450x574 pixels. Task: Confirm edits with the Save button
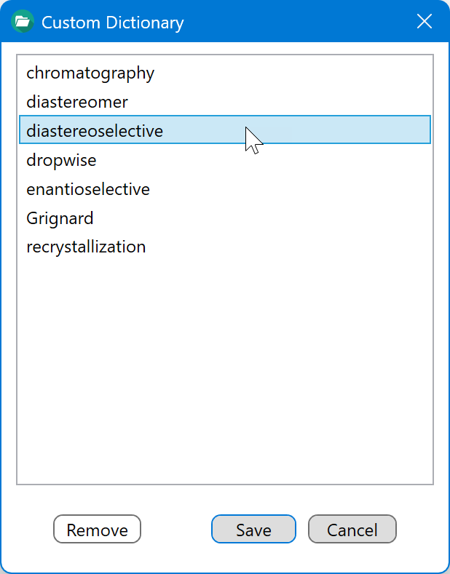[253, 529]
